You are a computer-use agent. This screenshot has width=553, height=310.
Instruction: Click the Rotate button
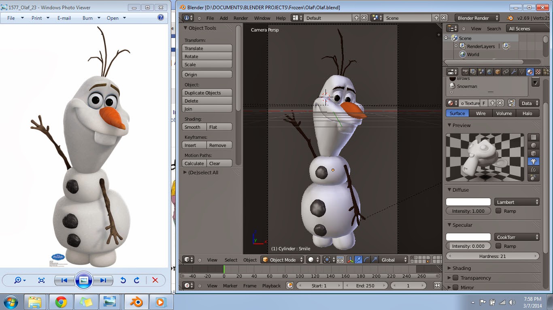pyautogui.click(x=207, y=56)
